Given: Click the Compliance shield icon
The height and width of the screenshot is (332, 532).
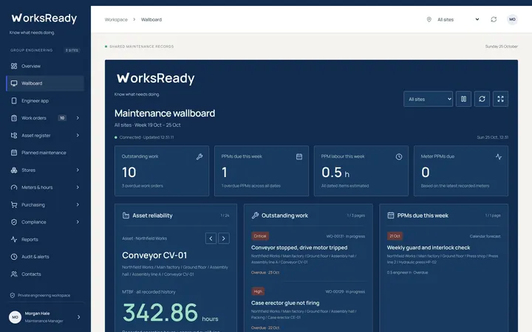Looking at the screenshot, I should coord(14,222).
